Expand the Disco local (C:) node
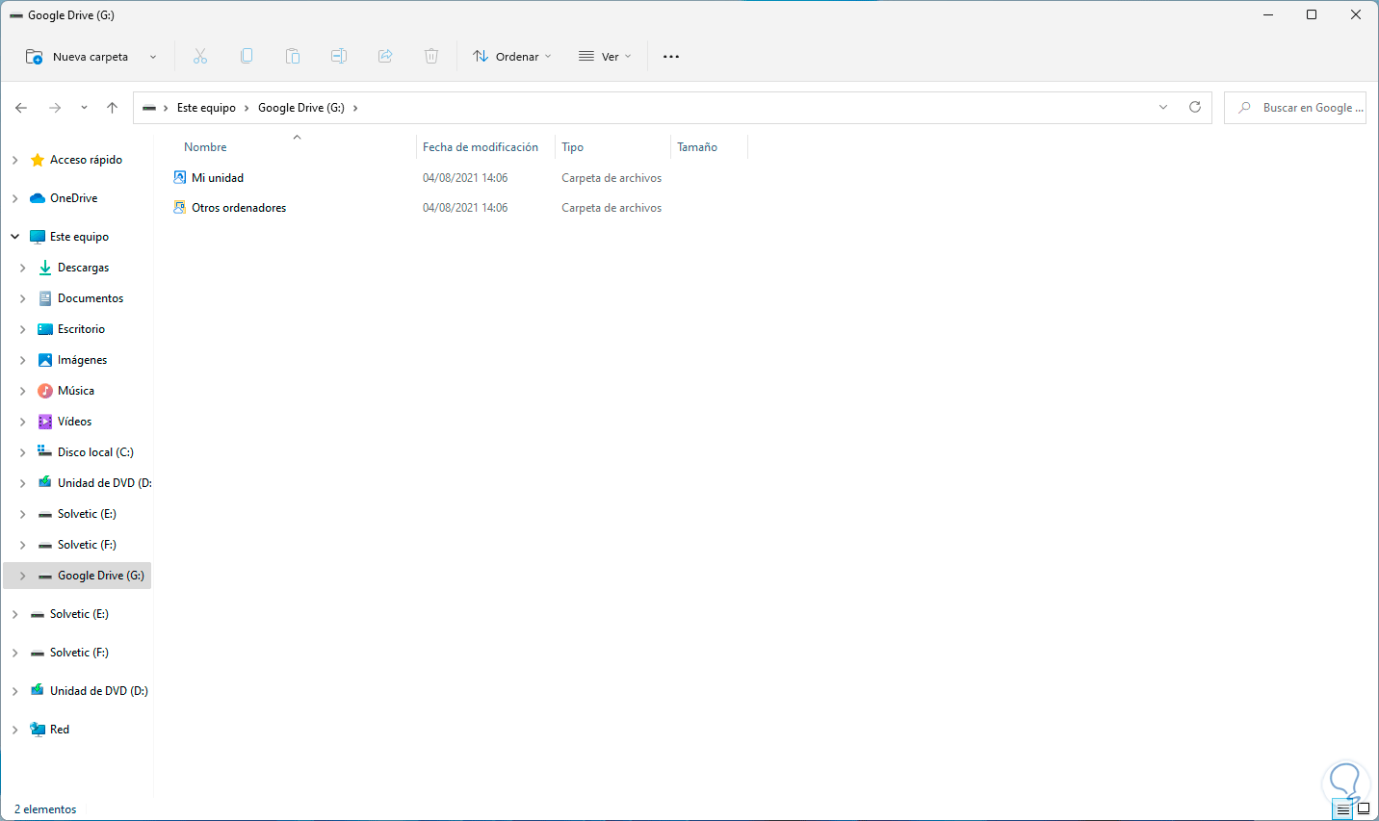Image resolution: width=1379 pixels, height=821 pixels. point(22,452)
